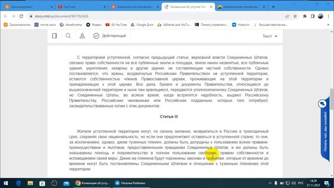
Task: Reload the current page
Action: pyautogui.click(x=21, y=16)
